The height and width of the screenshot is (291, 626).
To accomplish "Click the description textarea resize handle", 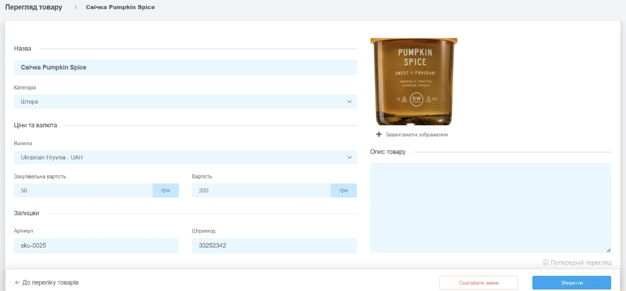I will pyautogui.click(x=608, y=250).
